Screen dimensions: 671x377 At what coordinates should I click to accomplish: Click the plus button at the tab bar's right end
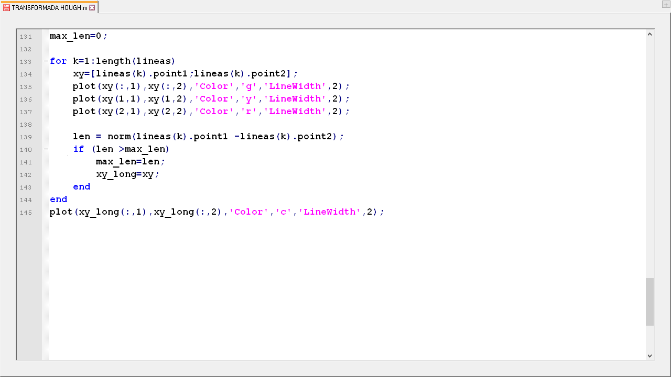tap(666, 5)
